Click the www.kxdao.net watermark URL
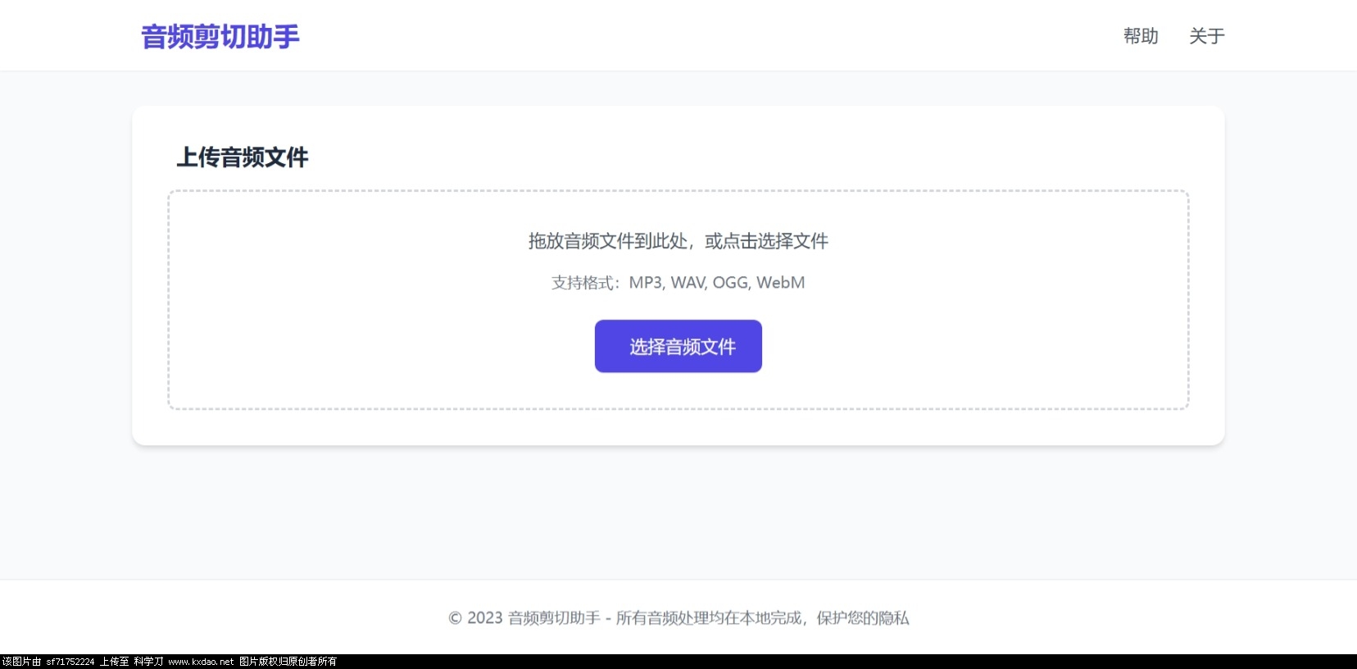This screenshot has height=669, width=1357. 201,662
